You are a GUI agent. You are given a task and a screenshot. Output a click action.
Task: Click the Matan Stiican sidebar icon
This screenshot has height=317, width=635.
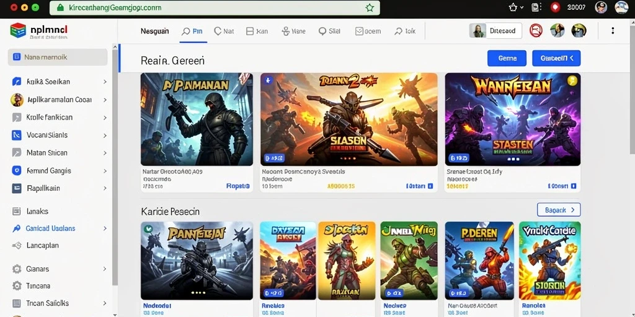click(x=17, y=153)
